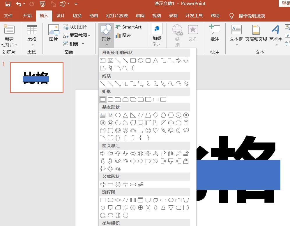Select the oval in recently used shapes

click(141, 60)
